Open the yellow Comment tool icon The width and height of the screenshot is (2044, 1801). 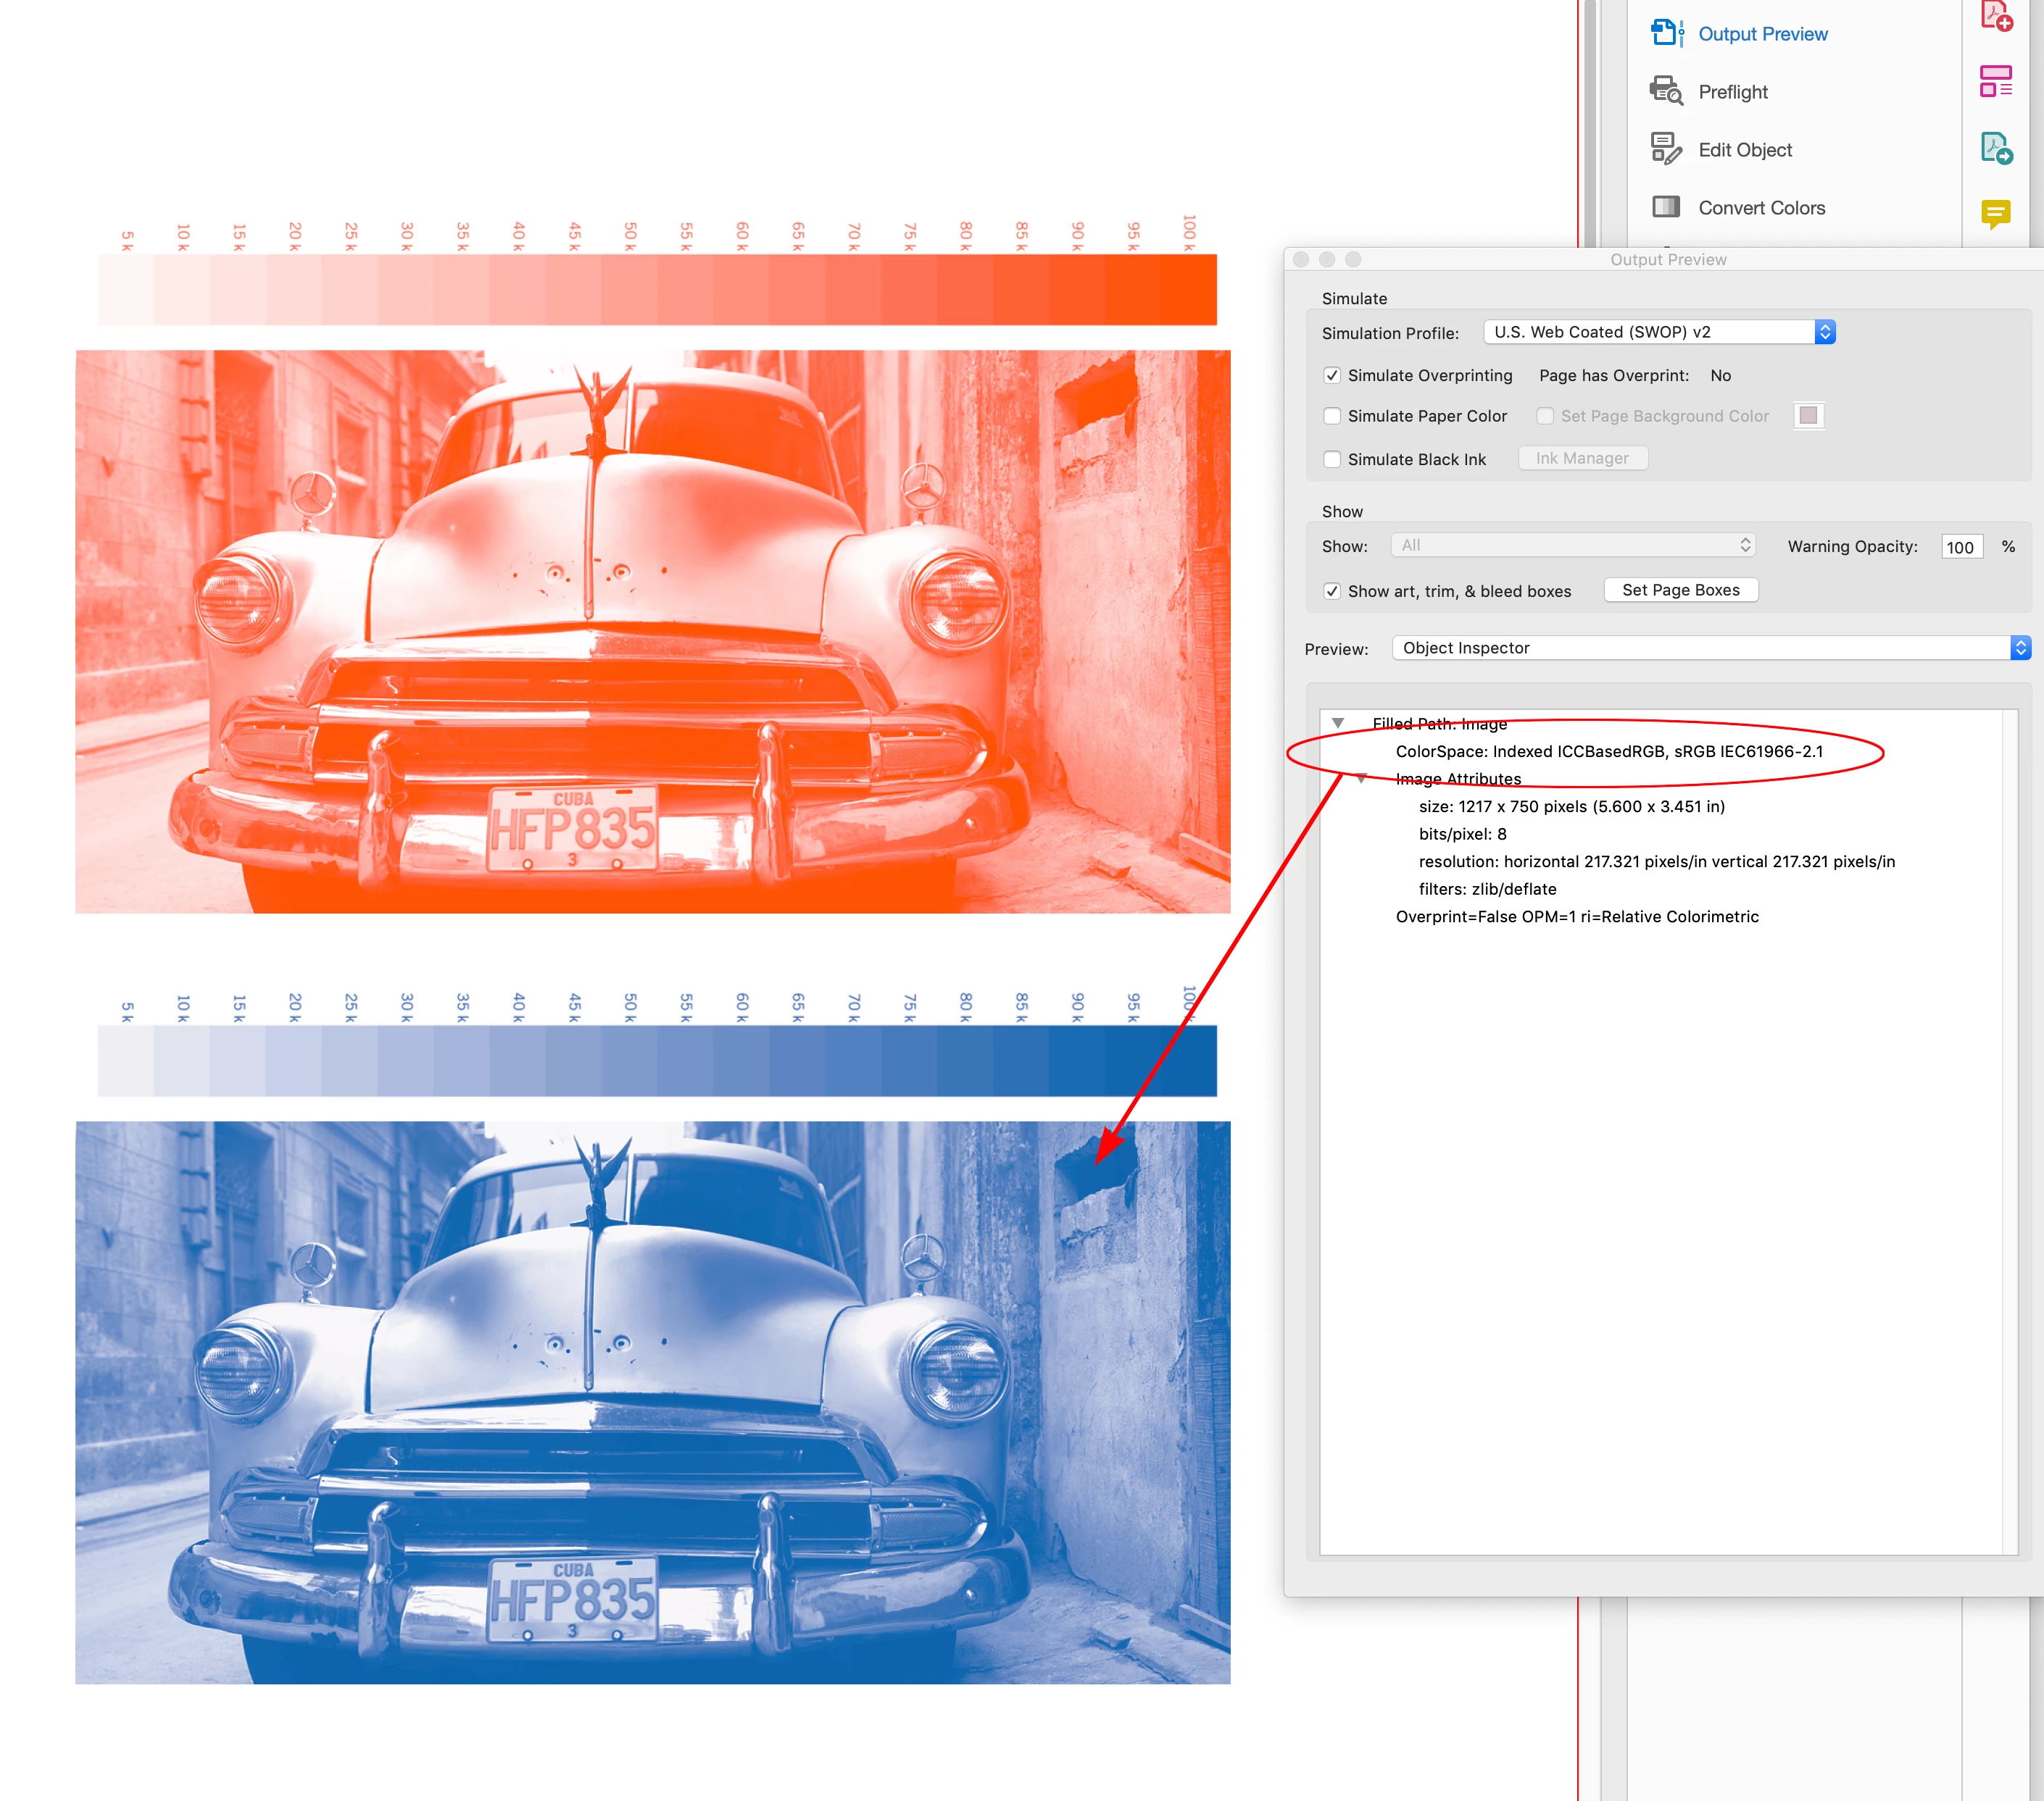coord(1995,213)
